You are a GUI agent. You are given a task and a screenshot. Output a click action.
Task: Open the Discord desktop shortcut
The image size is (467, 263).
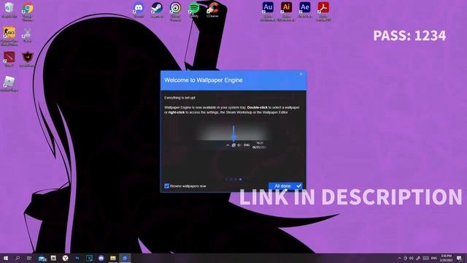point(139,9)
